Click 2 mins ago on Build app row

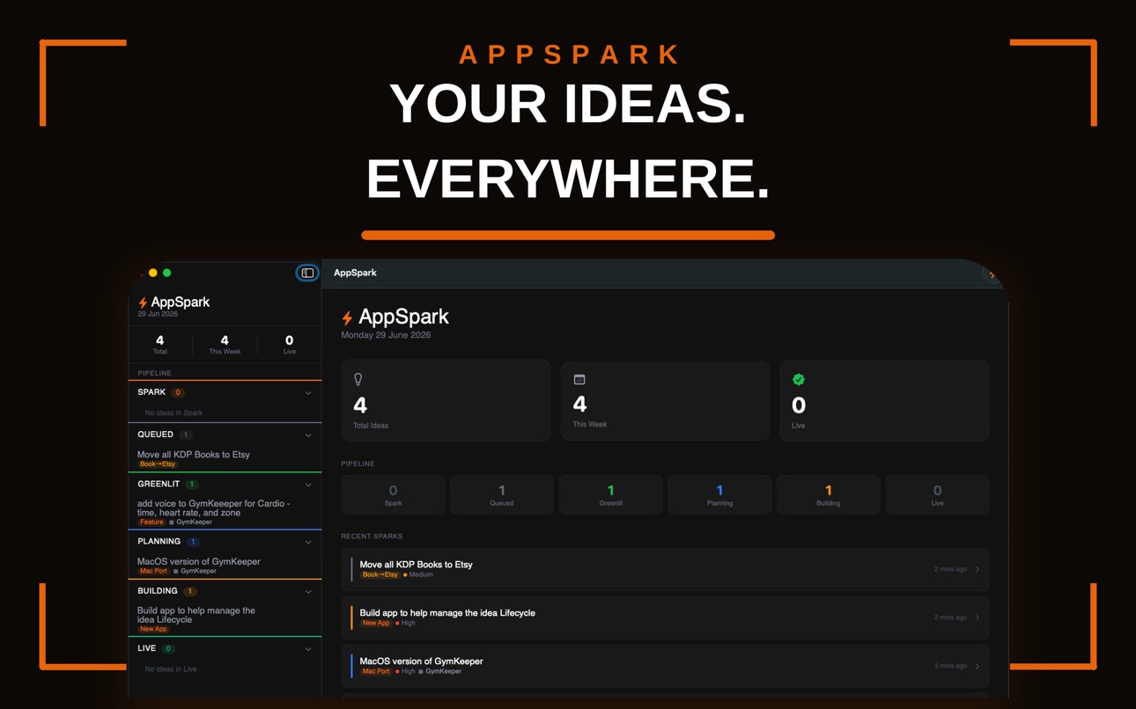[x=950, y=618]
